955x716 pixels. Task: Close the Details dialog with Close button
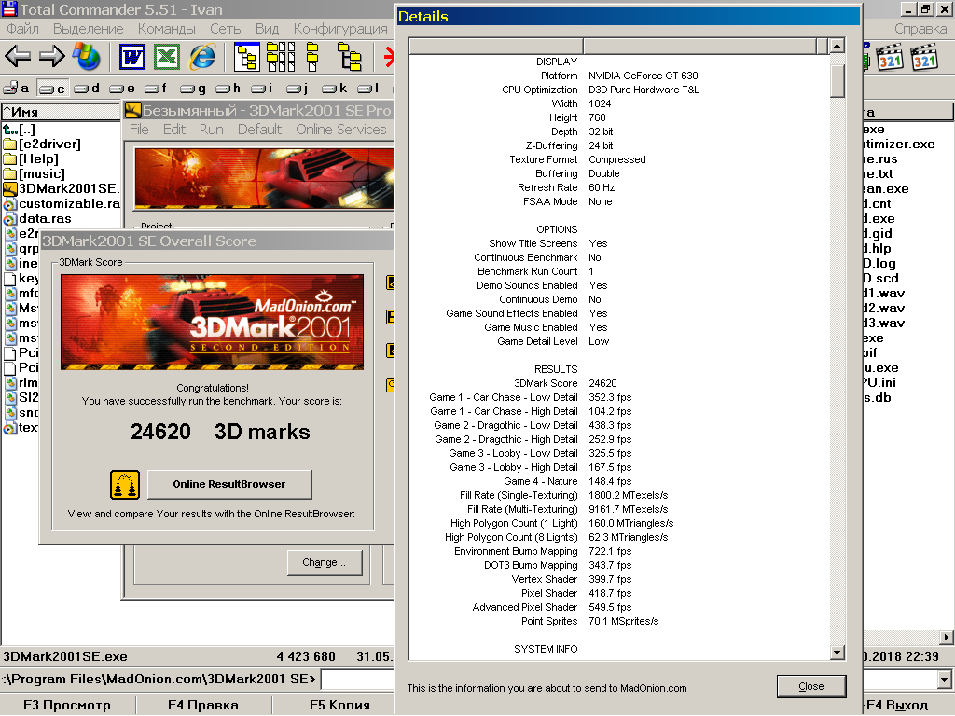point(810,686)
